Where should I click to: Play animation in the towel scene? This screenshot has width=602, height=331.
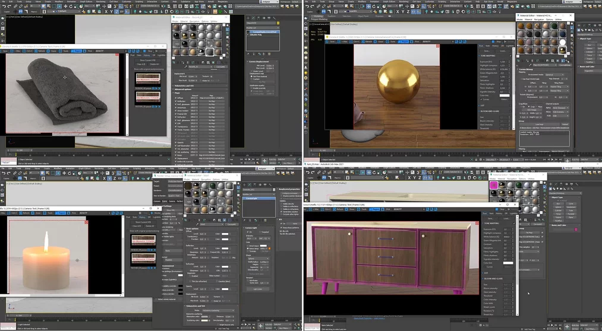click(249, 160)
